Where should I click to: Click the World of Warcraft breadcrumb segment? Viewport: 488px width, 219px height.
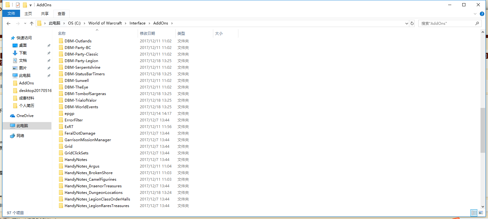click(x=105, y=23)
